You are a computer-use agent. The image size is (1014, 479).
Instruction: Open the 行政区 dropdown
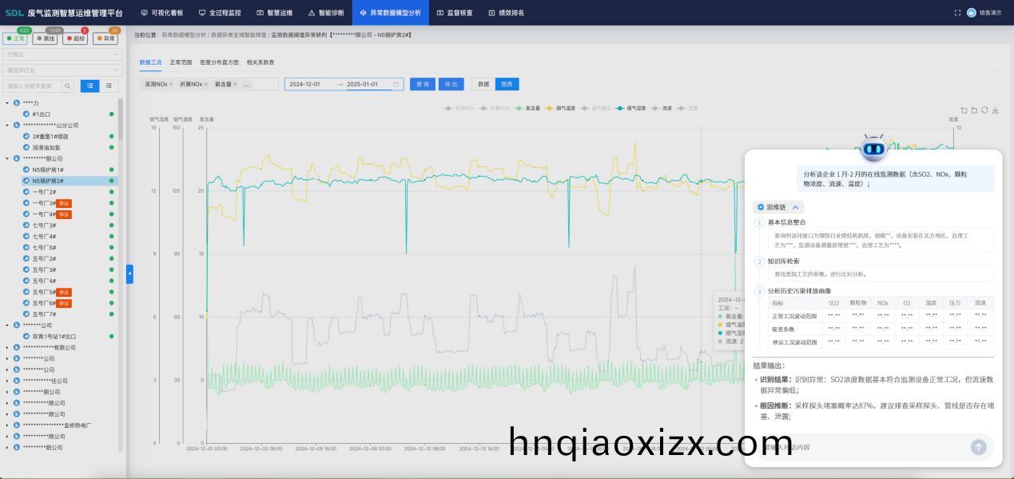coord(62,54)
